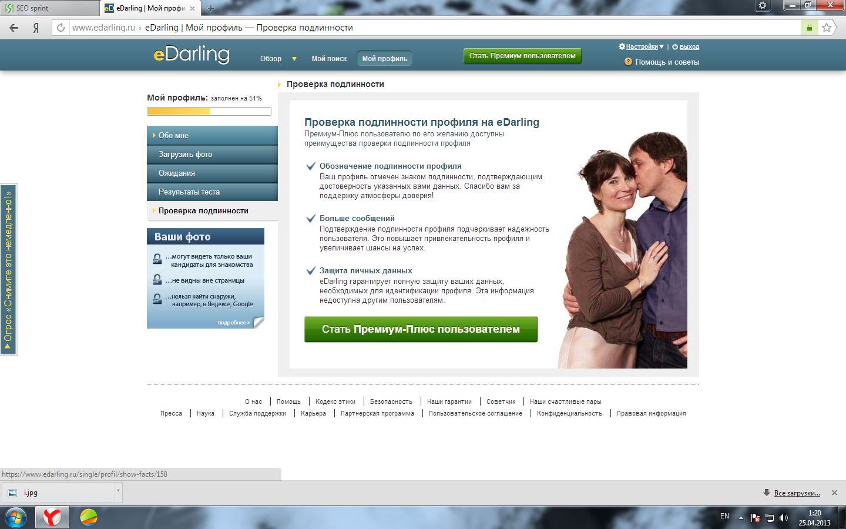This screenshot has height=529, width=846.
Task: Click the couple photo image
Action: pos(623,250)
